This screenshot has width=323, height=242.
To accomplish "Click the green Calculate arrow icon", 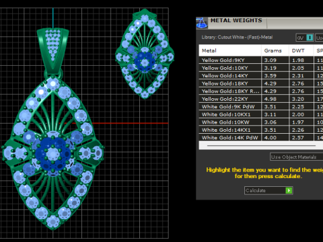I will coord(289,190).
